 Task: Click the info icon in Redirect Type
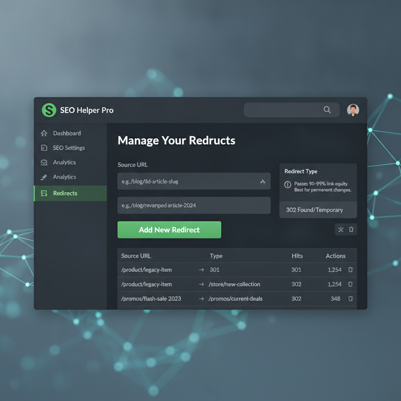288,184
